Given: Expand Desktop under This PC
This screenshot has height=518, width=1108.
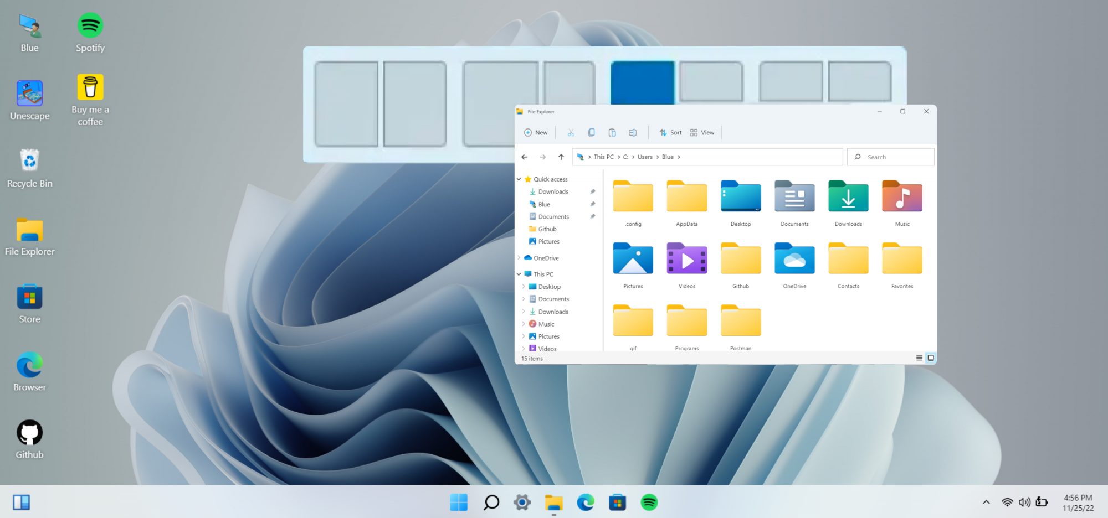Looking at the screenshot, I should click(x=524, y=287).
